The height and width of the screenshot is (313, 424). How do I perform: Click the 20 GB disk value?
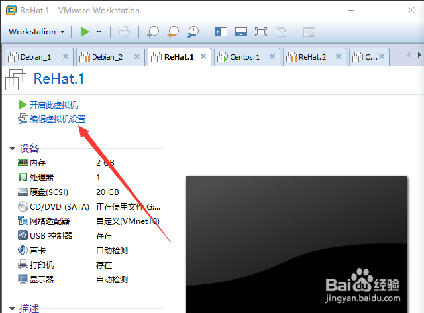point(107,192)
